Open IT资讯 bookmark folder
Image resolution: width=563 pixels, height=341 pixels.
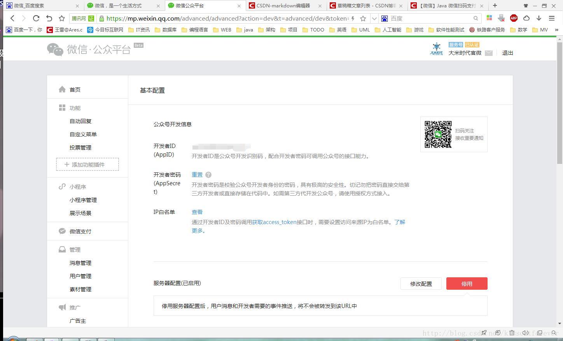139,30
